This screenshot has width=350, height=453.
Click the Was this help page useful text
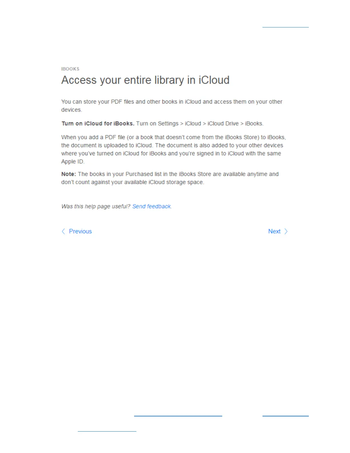[x=96, y=206]
